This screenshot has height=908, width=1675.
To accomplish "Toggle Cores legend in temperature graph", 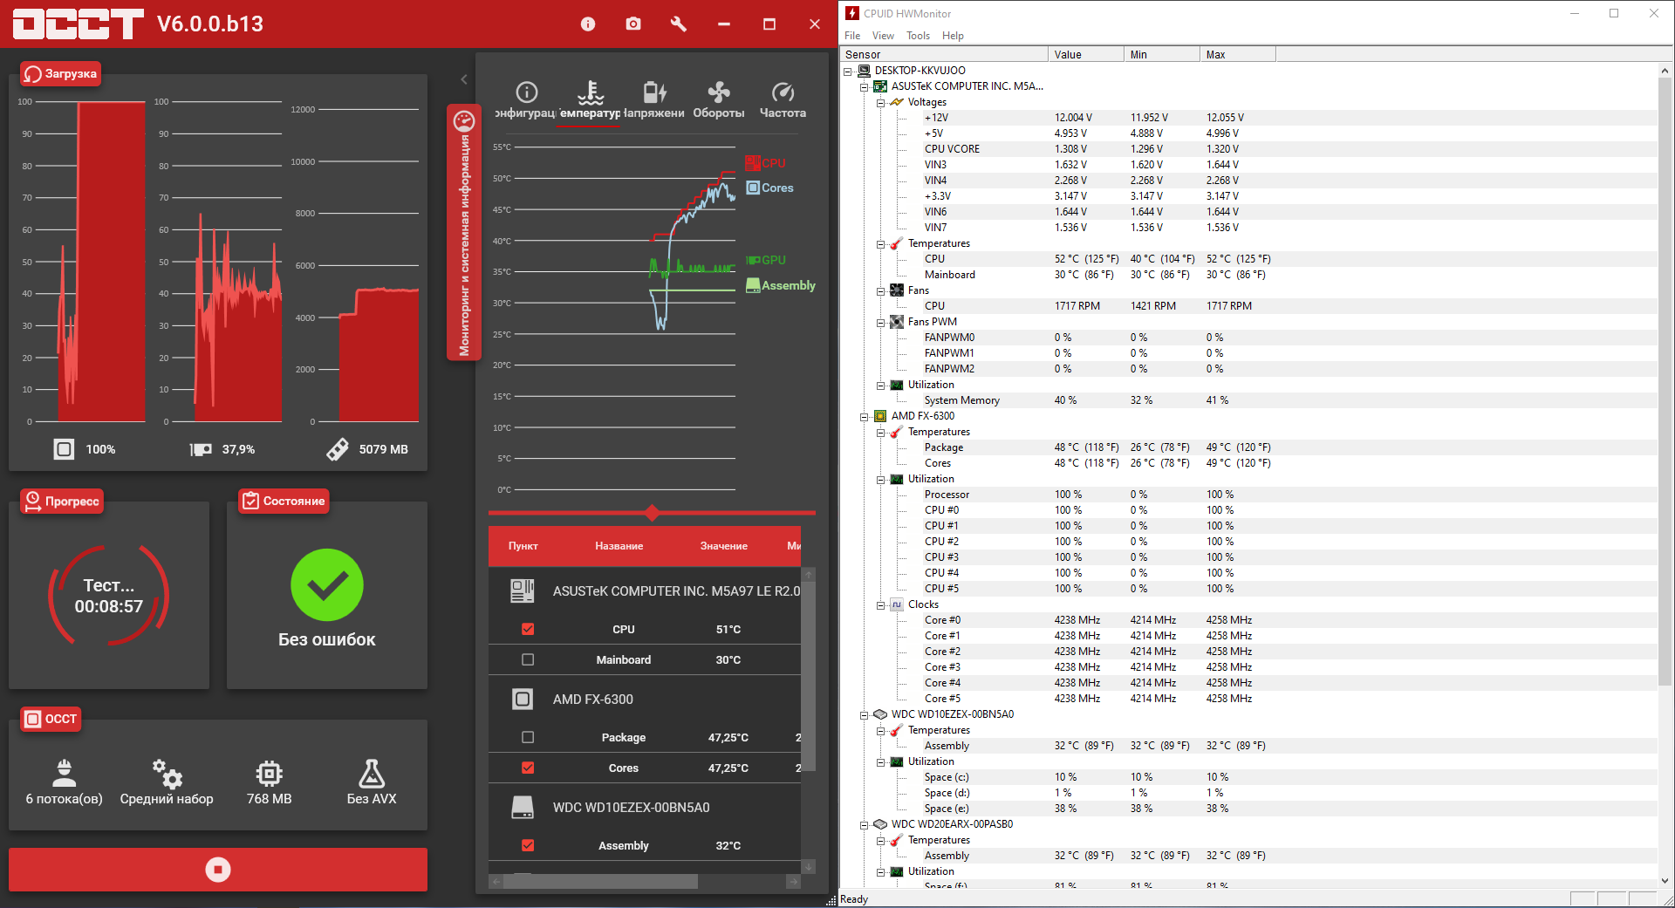I will (x=769, y=188).
